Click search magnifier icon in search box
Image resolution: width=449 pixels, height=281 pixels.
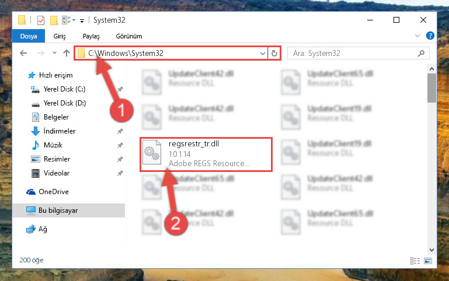coord(421,53)
